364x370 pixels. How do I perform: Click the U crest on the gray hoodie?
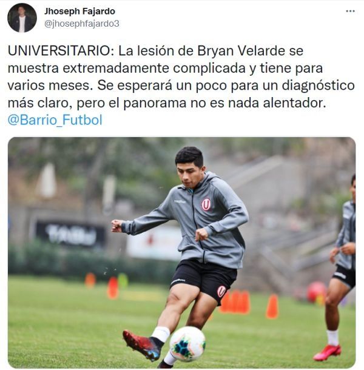coord(206,204)
